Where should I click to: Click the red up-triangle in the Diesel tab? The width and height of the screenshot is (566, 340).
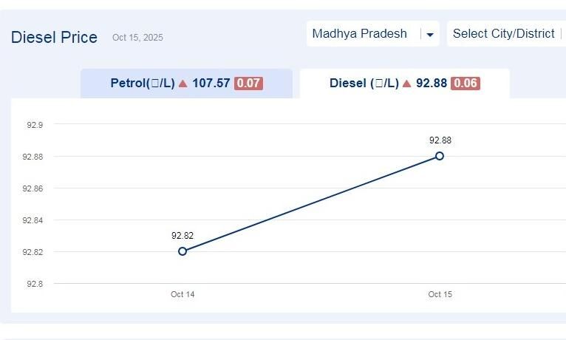(x=406, y=84)
